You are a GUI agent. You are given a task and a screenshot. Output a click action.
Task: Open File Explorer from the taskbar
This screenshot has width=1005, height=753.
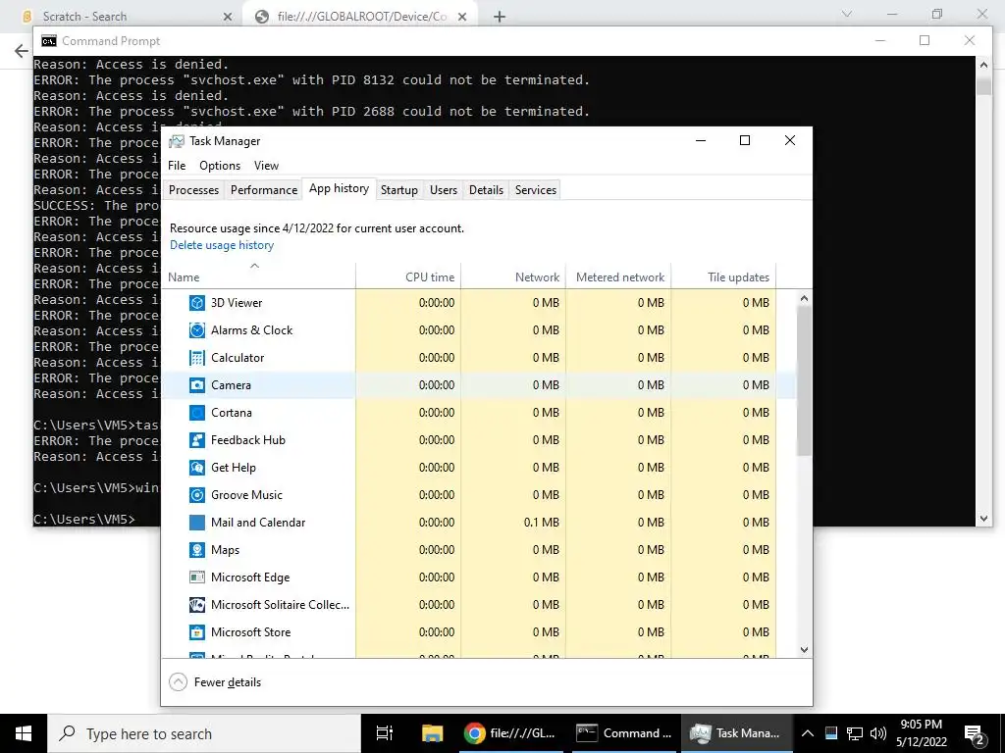pos(433,733)
